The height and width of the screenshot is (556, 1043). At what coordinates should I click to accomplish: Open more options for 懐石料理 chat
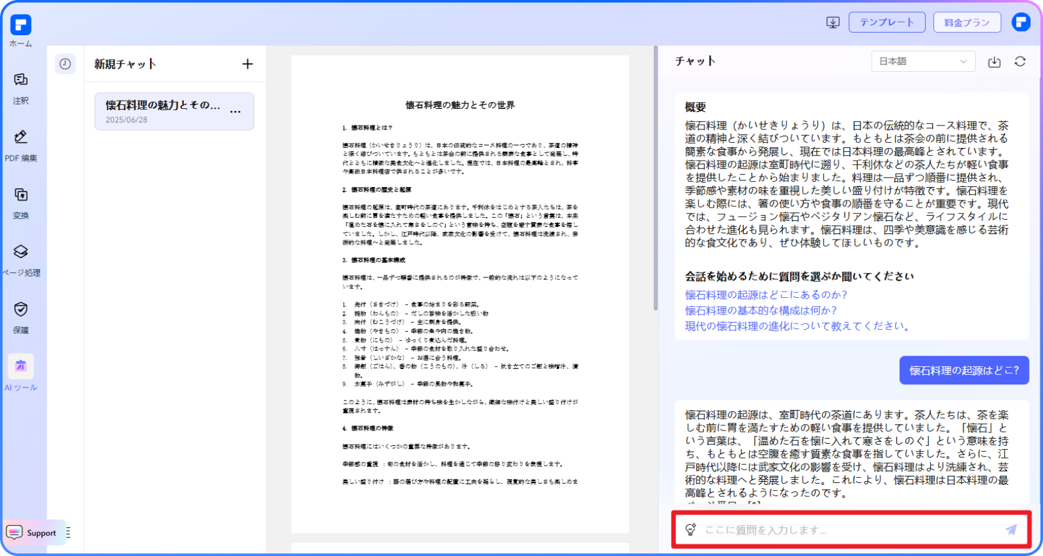236,111
